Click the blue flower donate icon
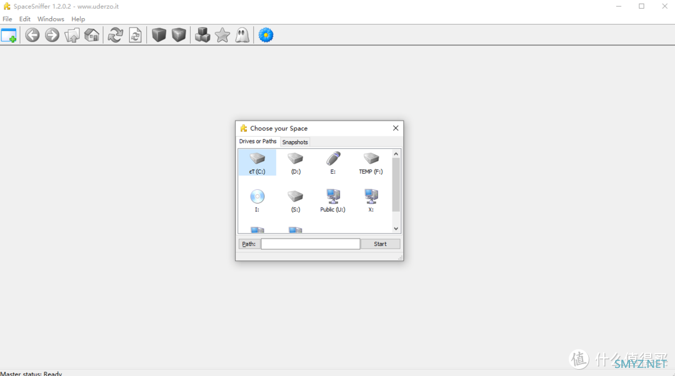Viewport: 675px width, 376px height. point(266,35)
